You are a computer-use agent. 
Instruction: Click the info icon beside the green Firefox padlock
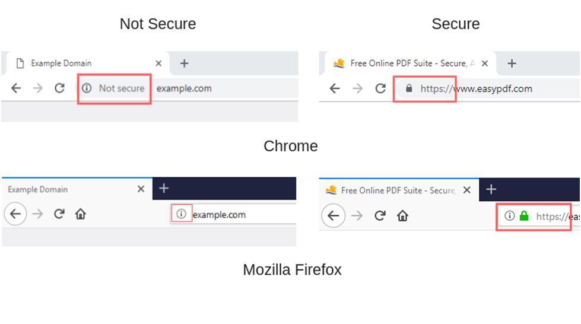pos(509,216)
